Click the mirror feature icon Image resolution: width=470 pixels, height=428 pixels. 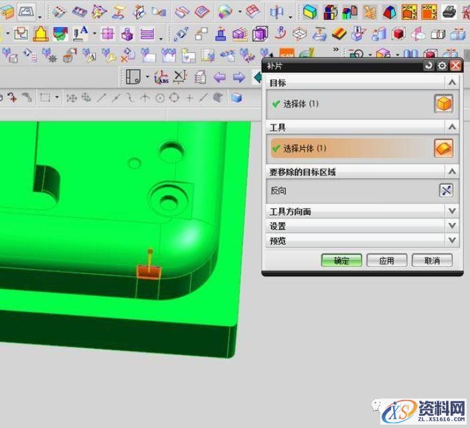click(x=277, y=12)
